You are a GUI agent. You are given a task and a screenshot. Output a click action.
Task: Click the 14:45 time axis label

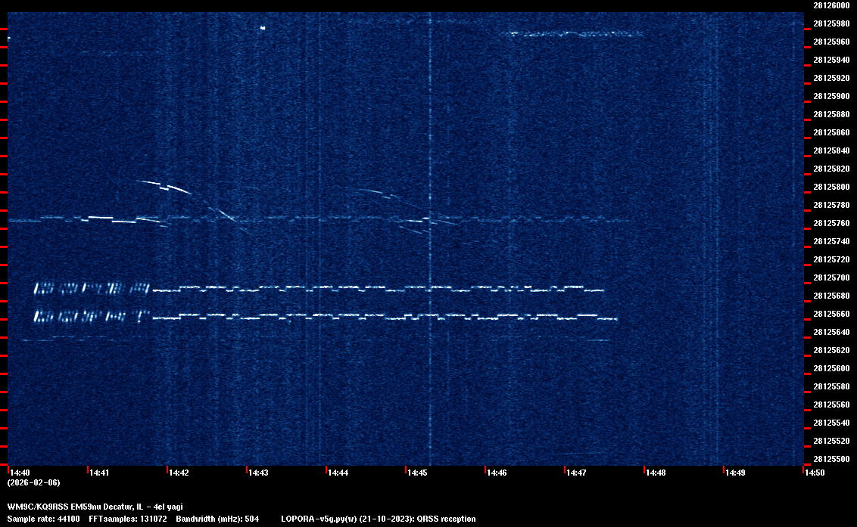tap(417, 473)
